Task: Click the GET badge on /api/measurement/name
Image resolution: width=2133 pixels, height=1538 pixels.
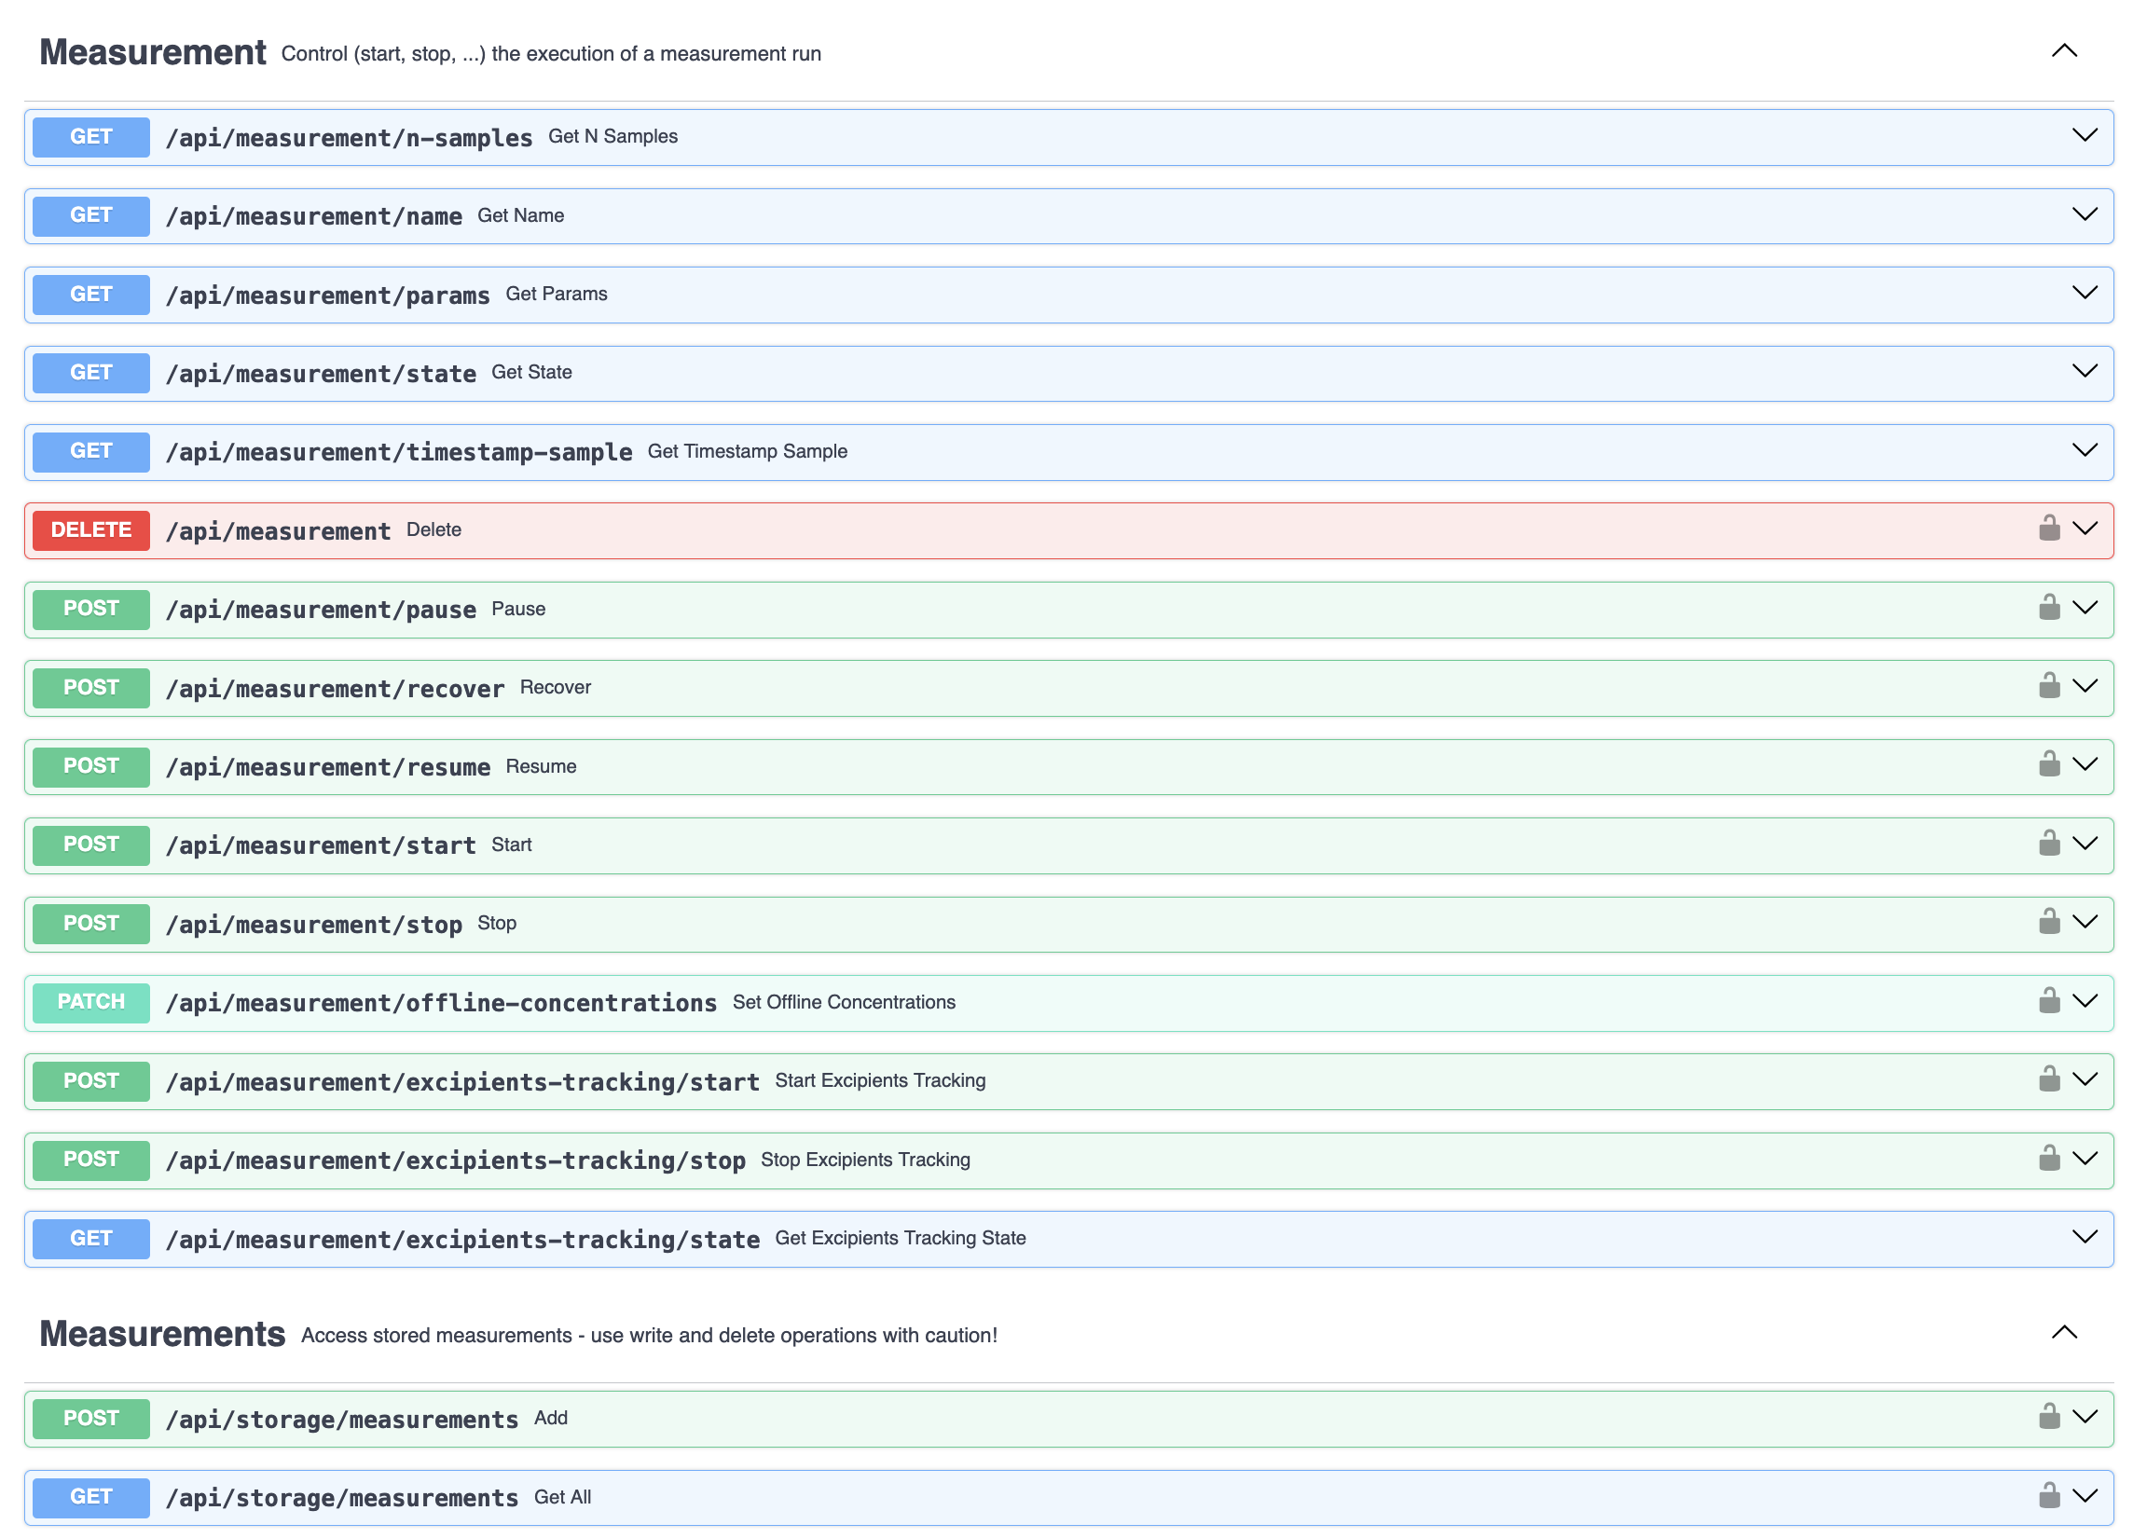Action: (x=90, y=215)
